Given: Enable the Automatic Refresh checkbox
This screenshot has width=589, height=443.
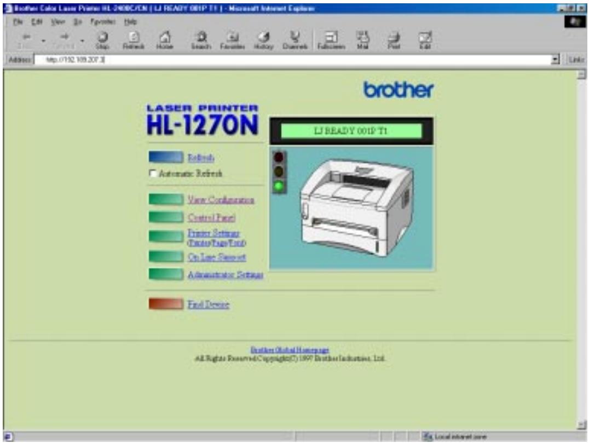Looking at the screenshot, I should (x=153, y=173).
